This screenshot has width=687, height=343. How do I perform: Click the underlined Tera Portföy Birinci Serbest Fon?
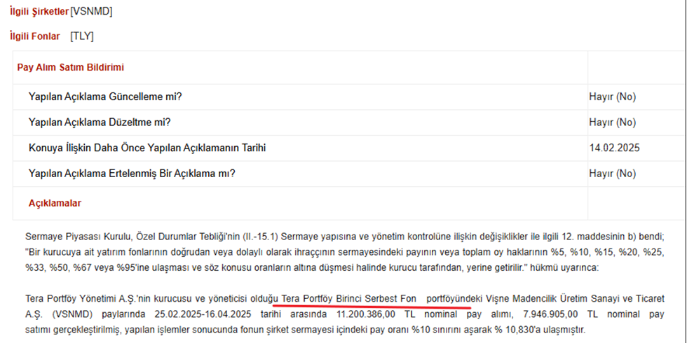pyautogui.click(x=349, y=300)
